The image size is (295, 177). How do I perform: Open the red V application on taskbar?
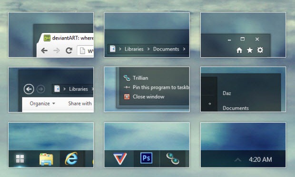pos(120,158)
